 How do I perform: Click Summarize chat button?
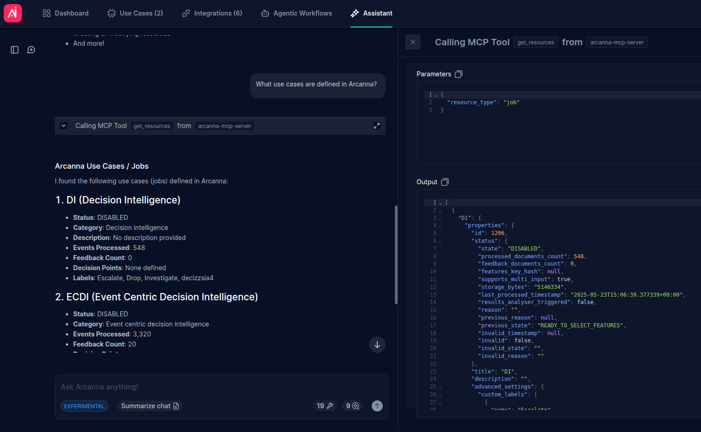click(150, 406)
